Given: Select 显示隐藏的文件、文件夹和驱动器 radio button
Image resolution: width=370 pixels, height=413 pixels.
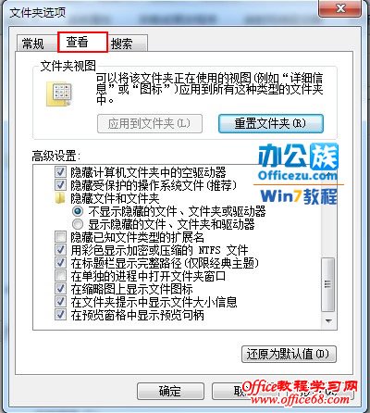Looking at the screenshot, I should coord(78,224).
